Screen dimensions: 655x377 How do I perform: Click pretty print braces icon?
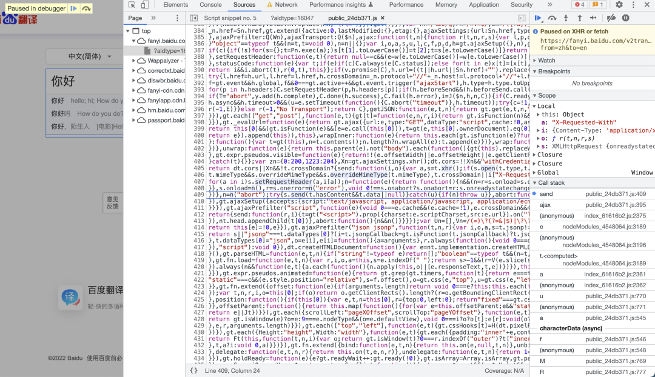pyautogui.click(x=194, y=371)
